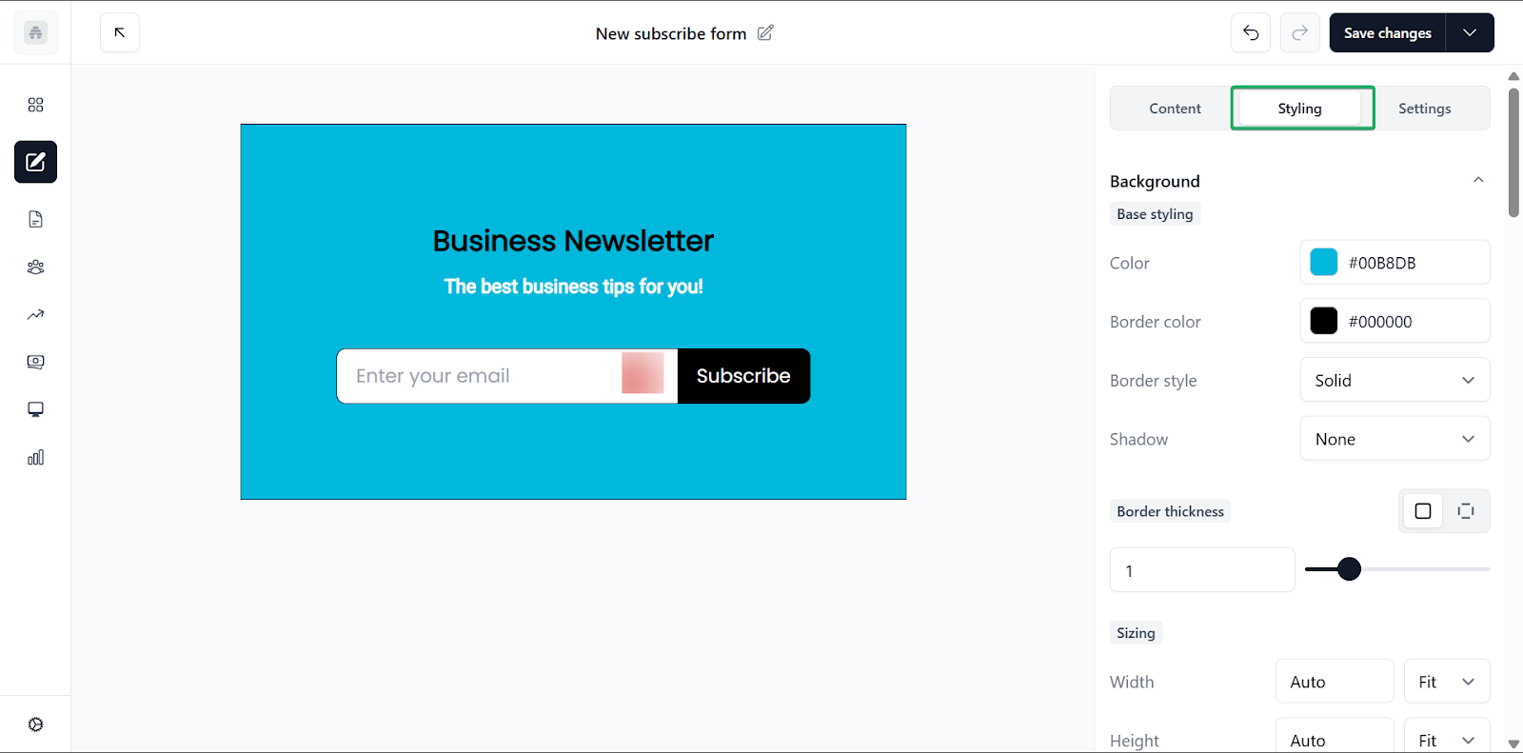Image resolution: width=1523 pixels, height=753 pixels.
Task: Select the form editor pencil icon
Action: pos(35,162)
